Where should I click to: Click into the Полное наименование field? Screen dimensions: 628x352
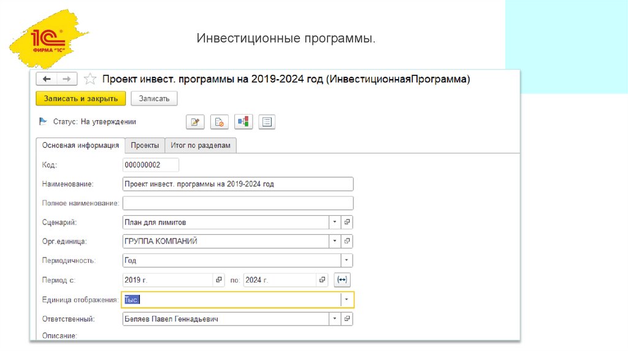point(238,203)
